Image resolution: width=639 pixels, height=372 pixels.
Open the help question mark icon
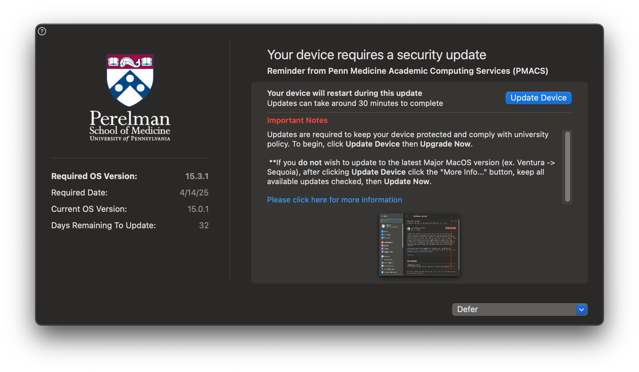[x=41, y=31]
